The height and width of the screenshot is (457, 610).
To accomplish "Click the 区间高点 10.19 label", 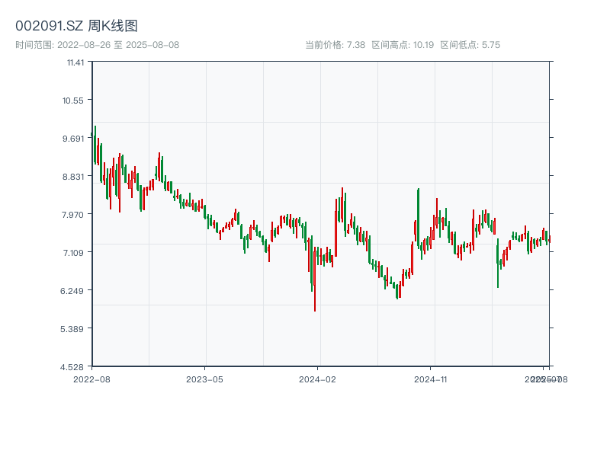I will [x=403, y=45].
